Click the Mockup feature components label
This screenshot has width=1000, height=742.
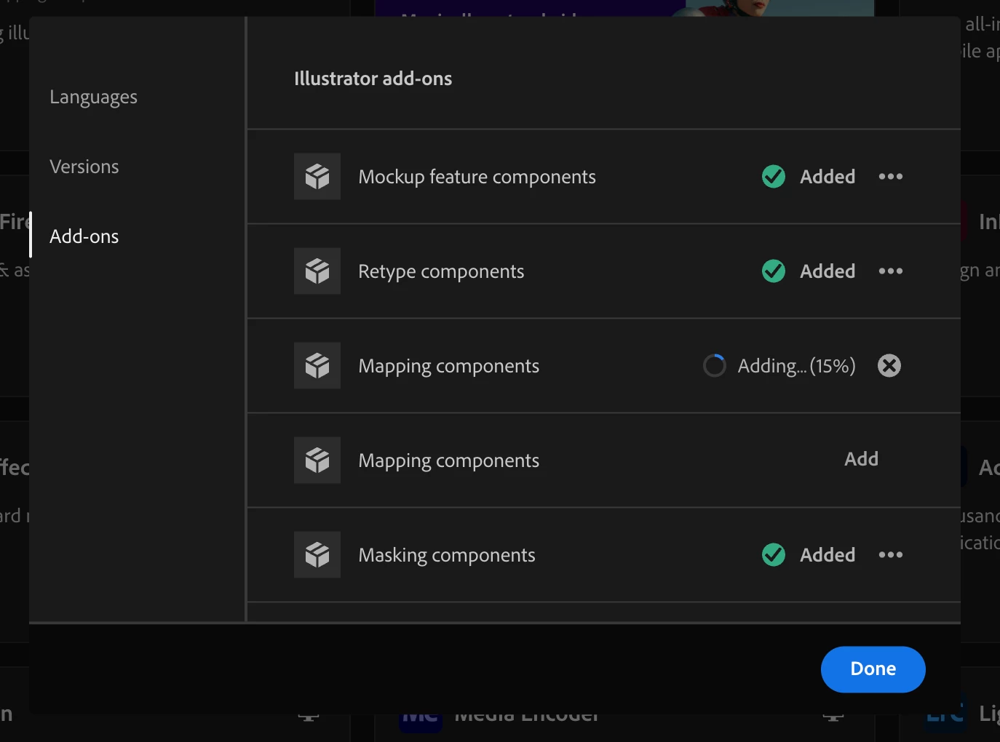point(477,177)
